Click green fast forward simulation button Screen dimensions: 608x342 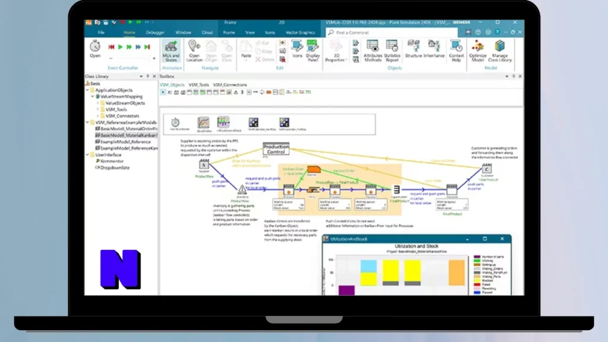click(x=129, y=47)
